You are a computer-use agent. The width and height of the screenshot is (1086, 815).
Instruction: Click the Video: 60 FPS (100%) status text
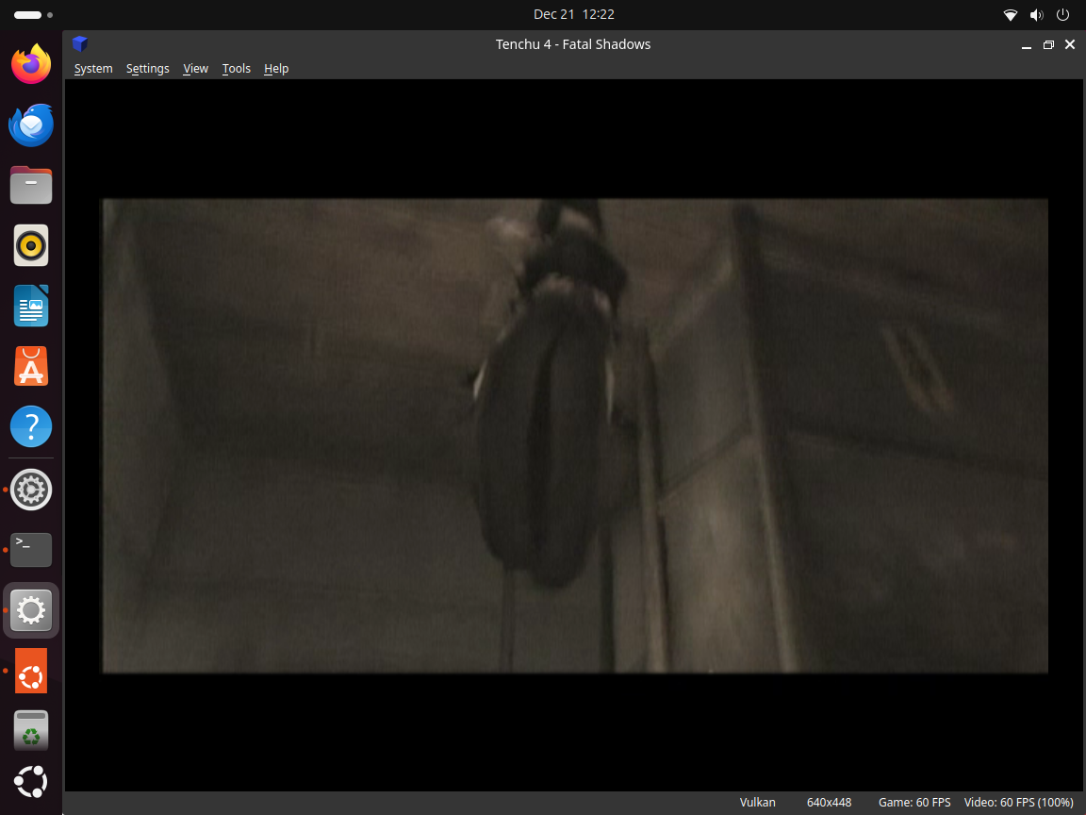click(x=1019, y=803)
